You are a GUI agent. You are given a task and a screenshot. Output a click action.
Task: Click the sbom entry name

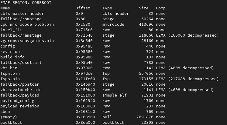[5, 112]
